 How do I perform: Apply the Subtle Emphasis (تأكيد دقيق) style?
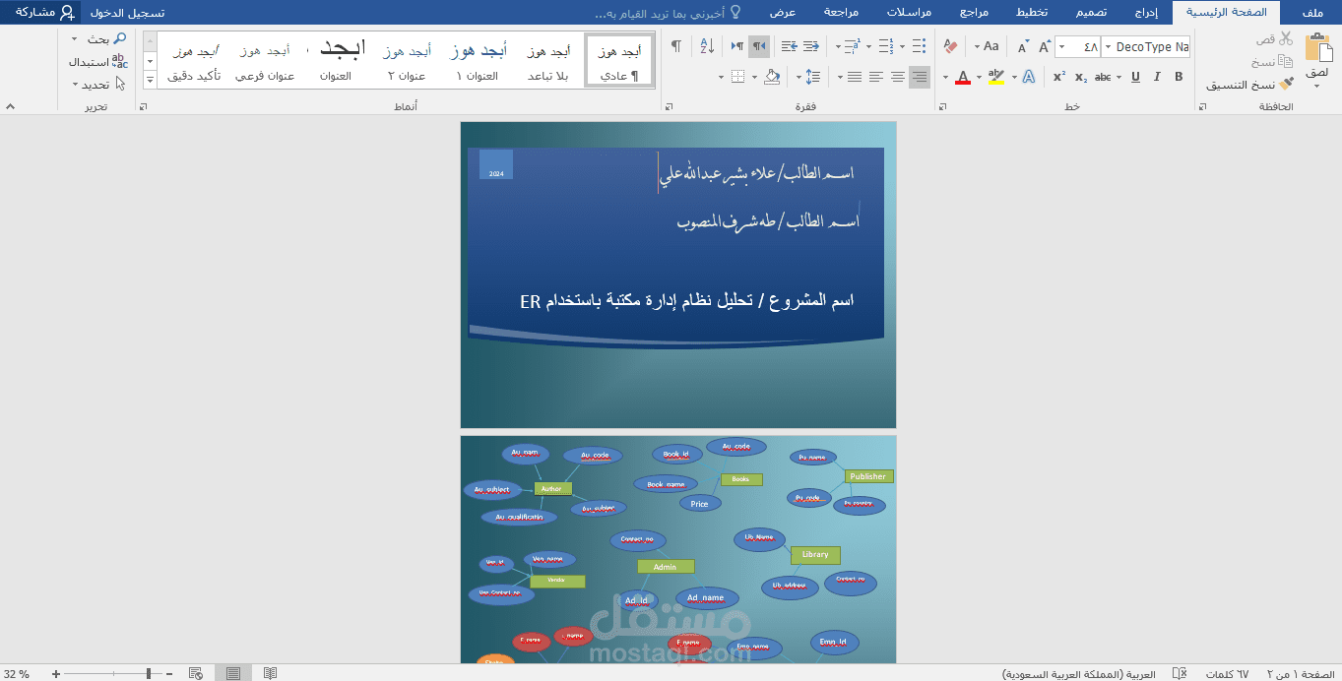point(194,61)
